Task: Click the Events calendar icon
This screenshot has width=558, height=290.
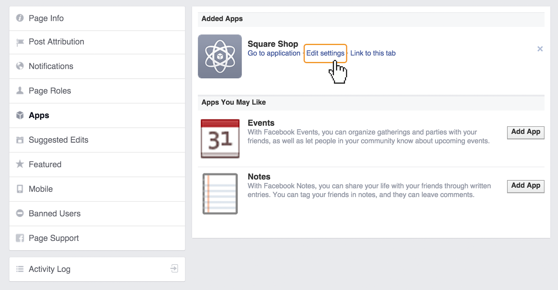Action: click(220, 139)
